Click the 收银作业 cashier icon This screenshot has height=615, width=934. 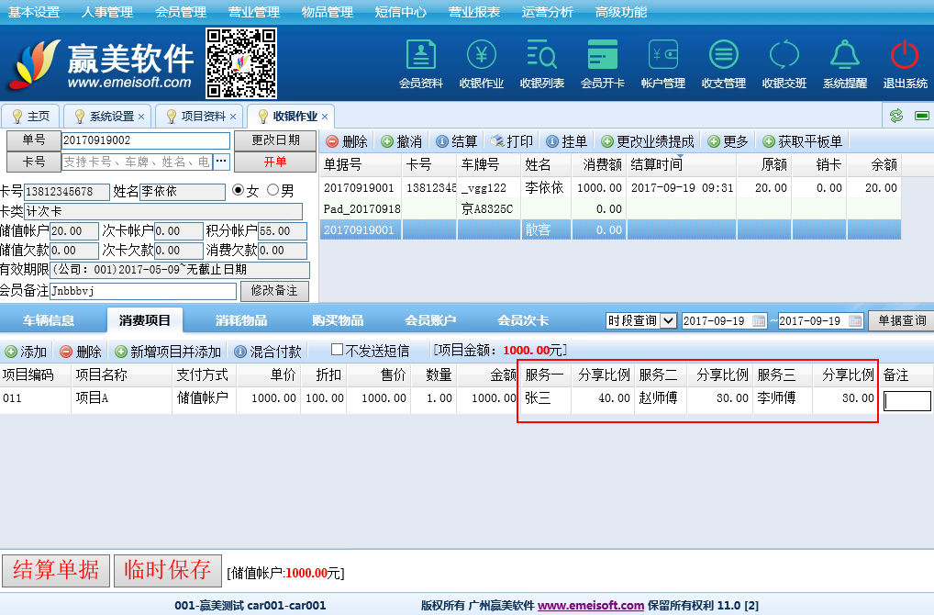(x=481, y=55)
